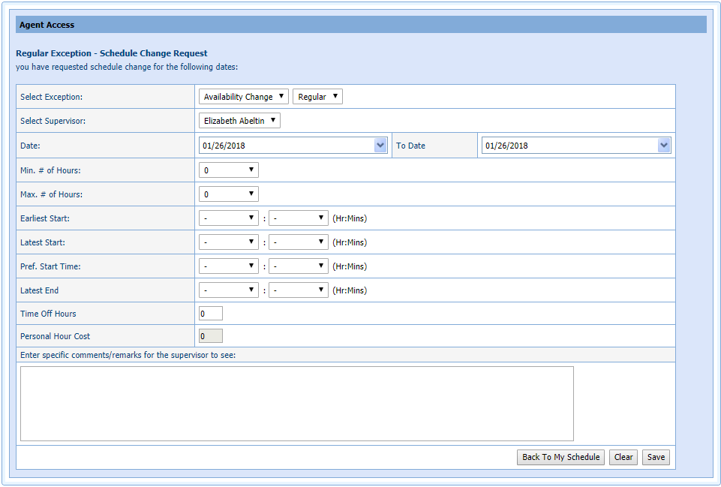The width and height of the screenshot is (721, 487).
Task: Click the Date picker arrow icon
Action: (380, 146)
